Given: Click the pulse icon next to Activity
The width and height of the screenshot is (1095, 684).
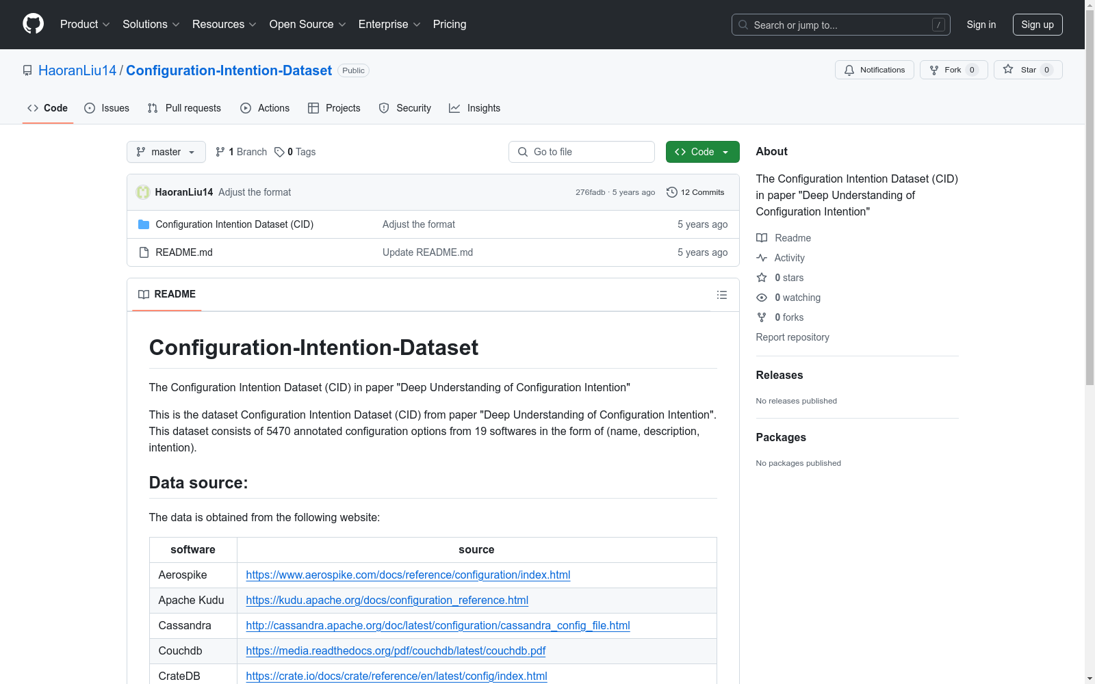Looking at the screenshot, I should [x=762, y=258].
